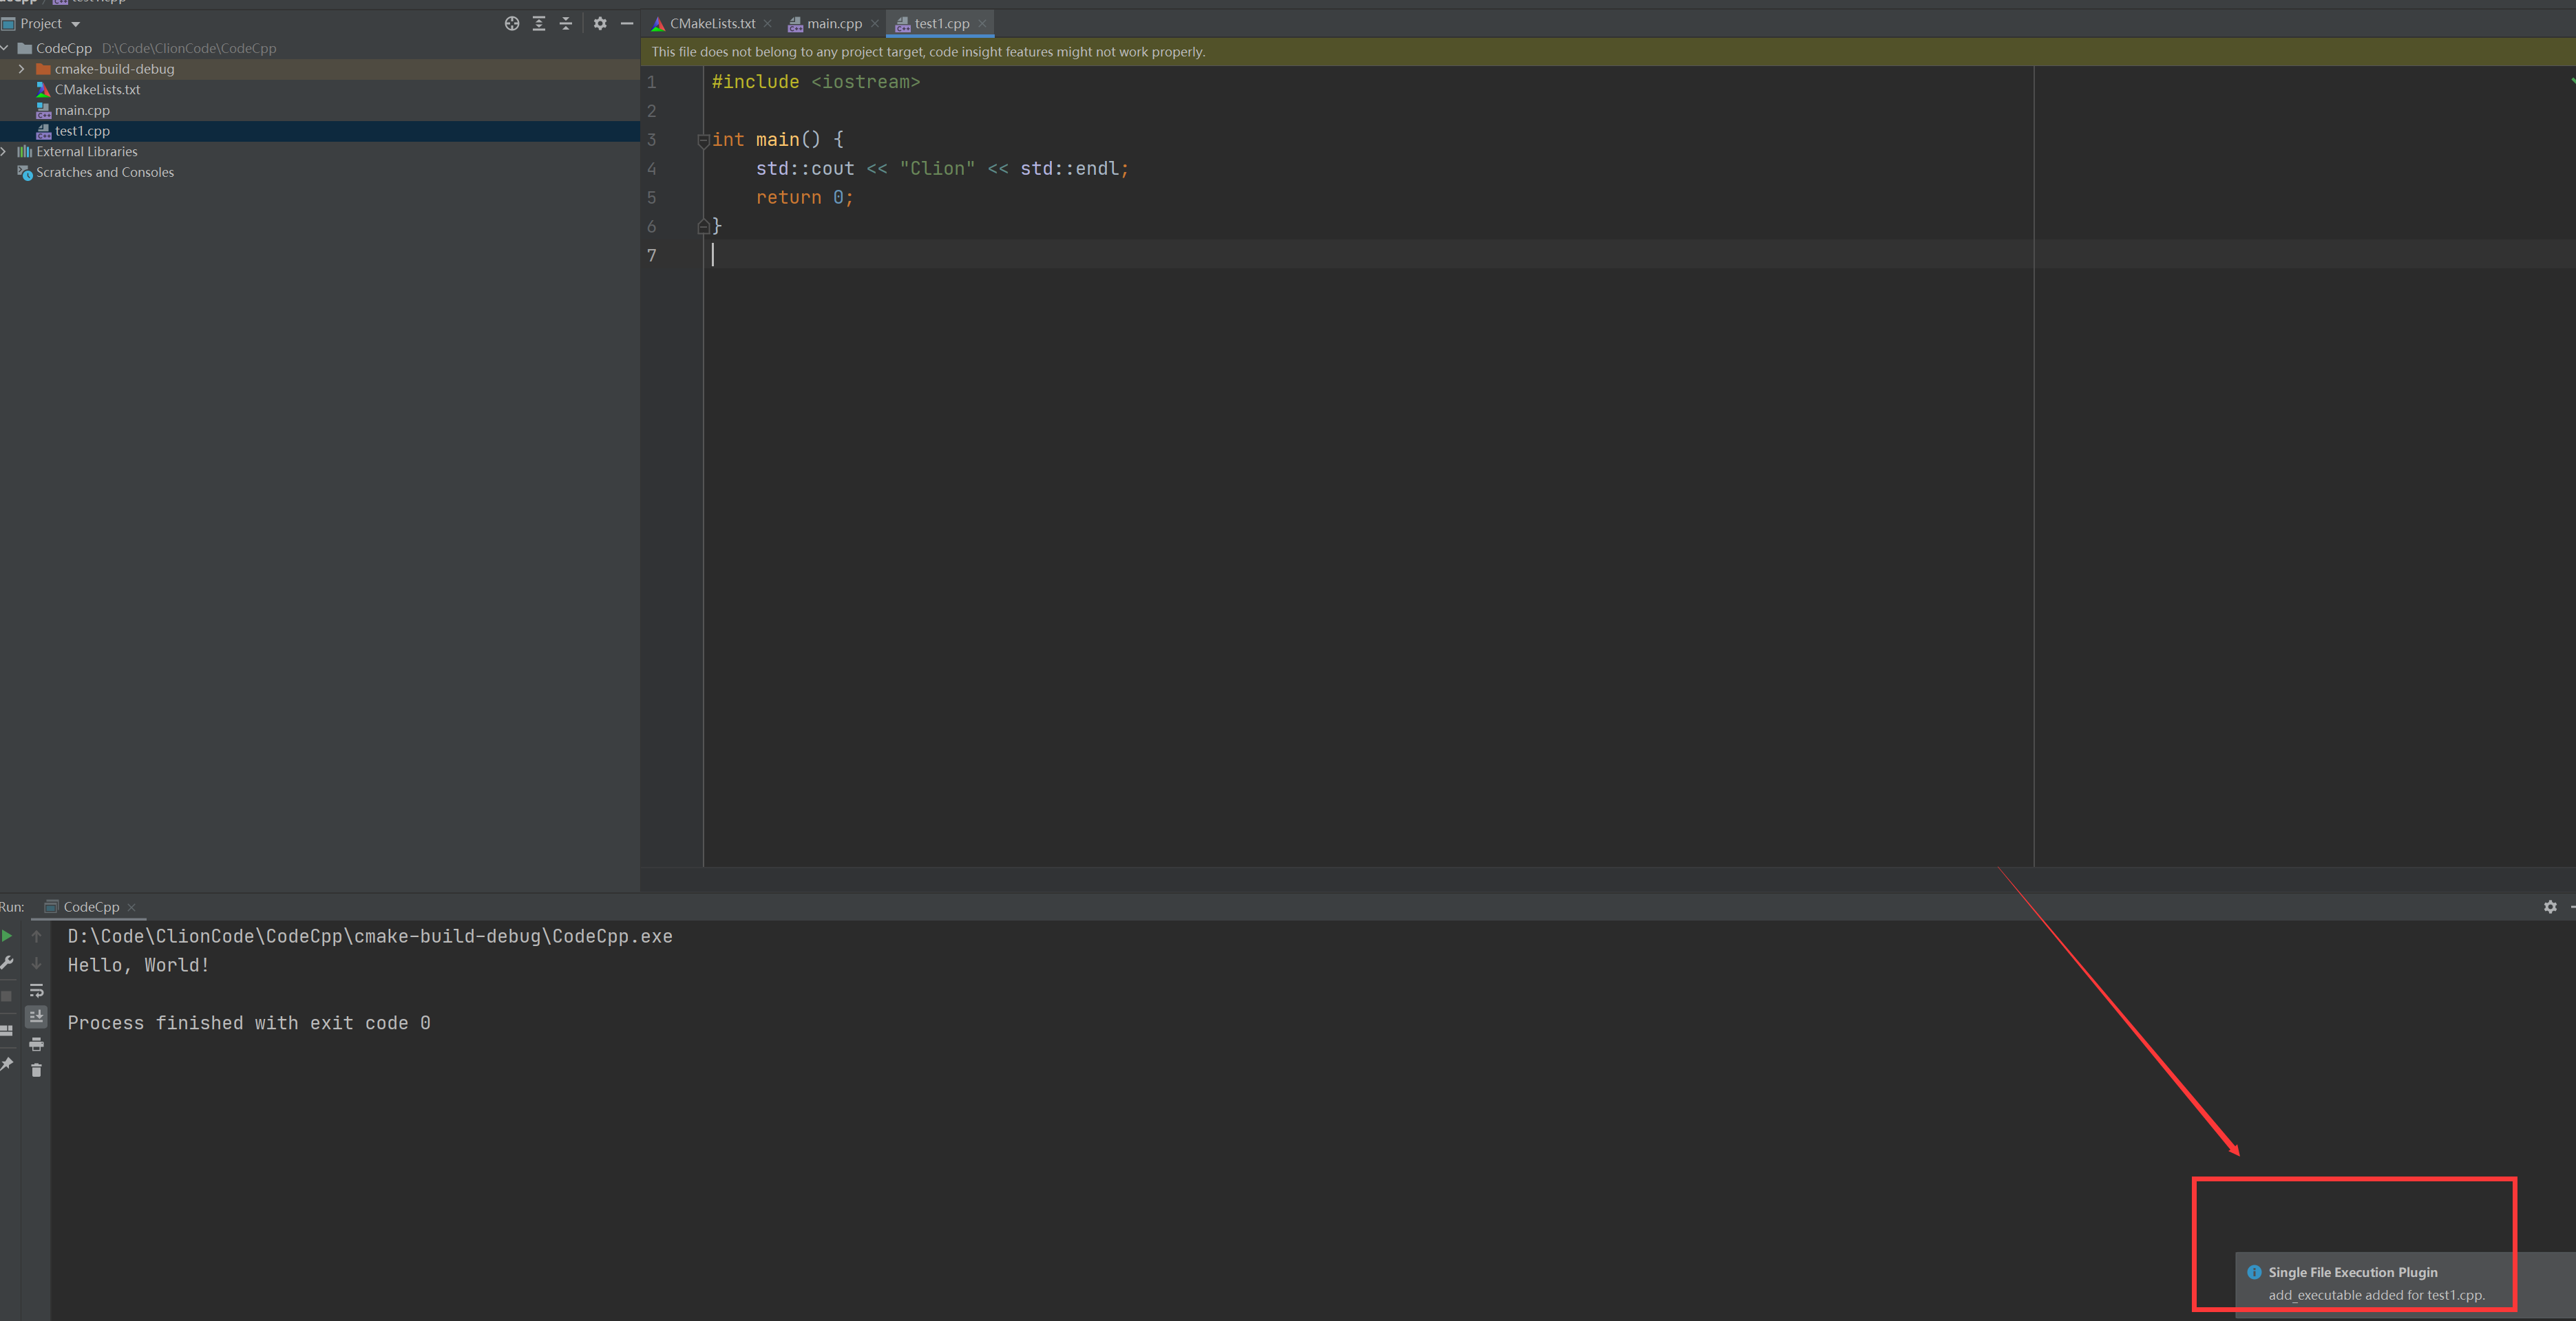
Task: Select main.cpp in project tree
Action: [x=82, y=110]
